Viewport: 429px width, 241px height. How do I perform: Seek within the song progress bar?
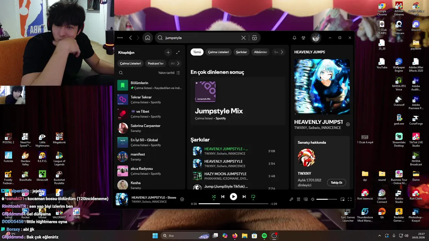pos(233,204)
